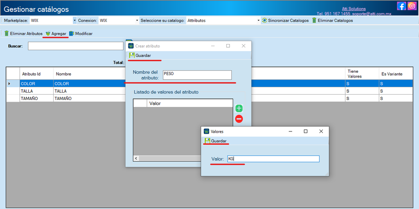Expand the Seleccione su catalogo dropdown
The height and width of the screenshot is (209, 419).
[x=259, y=20]
